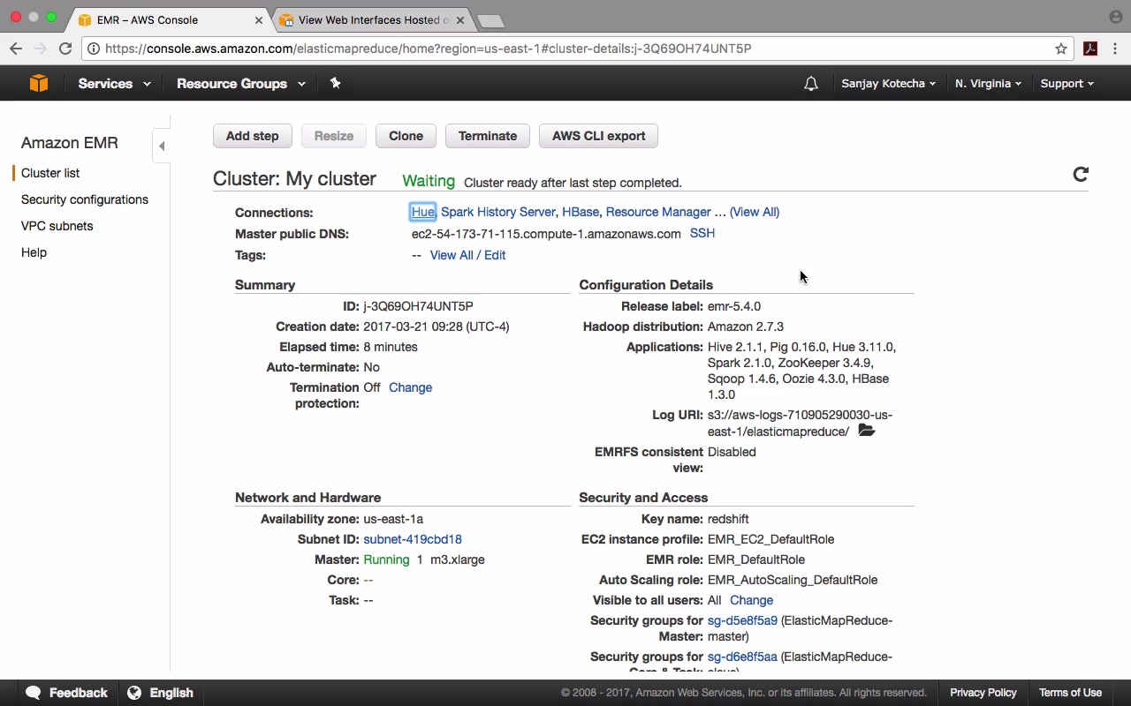Click the browser back arrow
The height and width of the screenshot is (706, 1131).
(16, 49)
